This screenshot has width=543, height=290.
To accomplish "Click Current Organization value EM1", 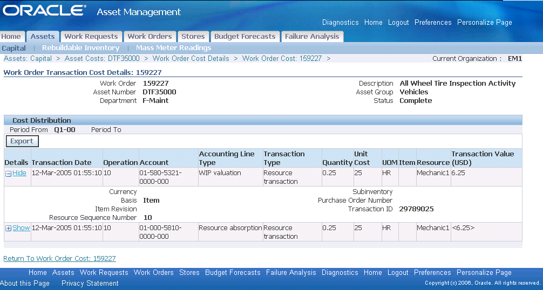I will point(515,58).
